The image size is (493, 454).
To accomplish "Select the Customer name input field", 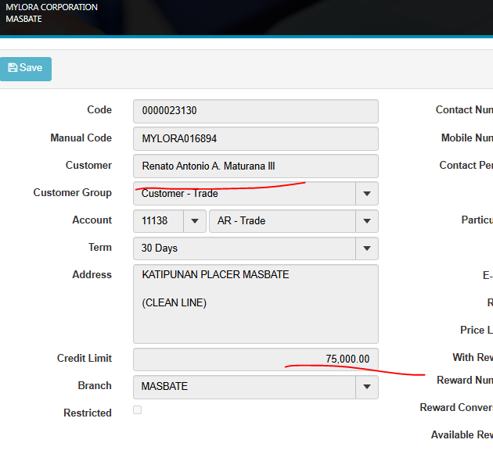I will click(255, 166).
